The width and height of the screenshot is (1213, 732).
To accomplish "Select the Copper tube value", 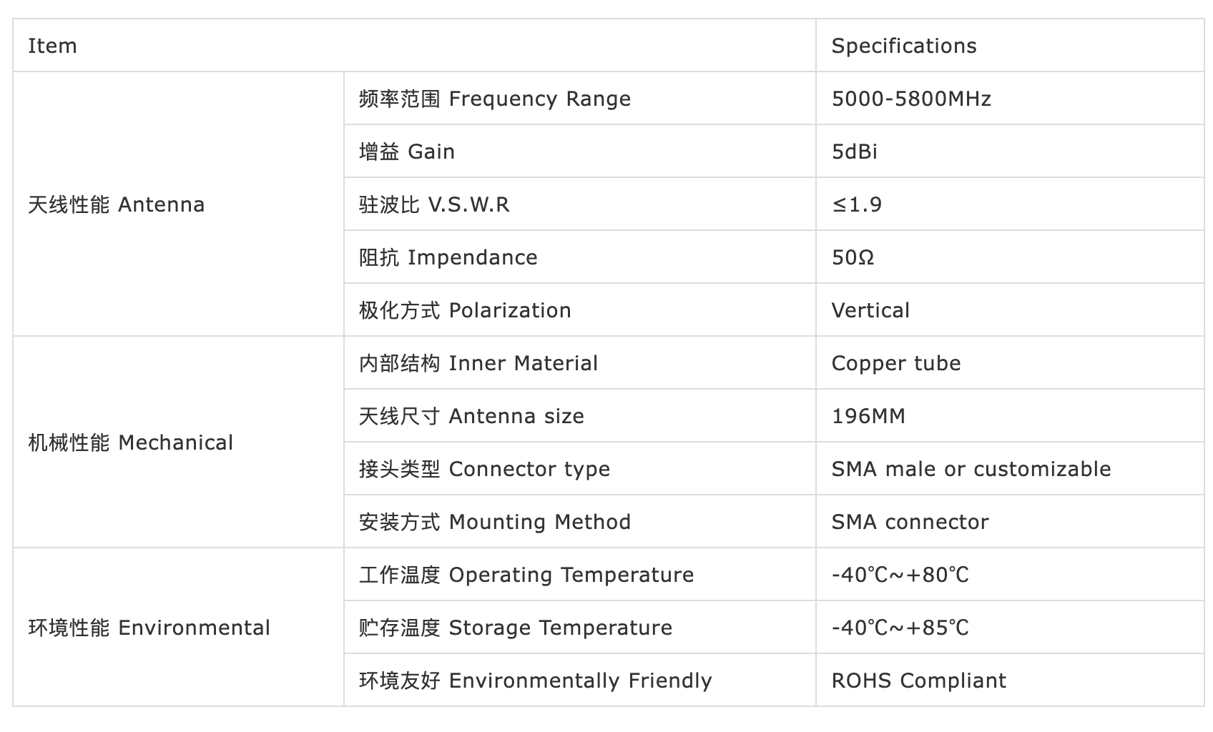I will pos(895,363).
